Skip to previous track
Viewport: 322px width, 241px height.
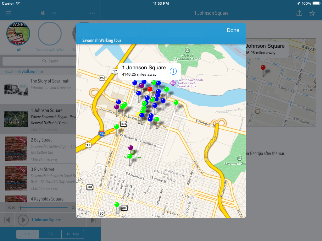pyautogui.click(x=7, y=220)
